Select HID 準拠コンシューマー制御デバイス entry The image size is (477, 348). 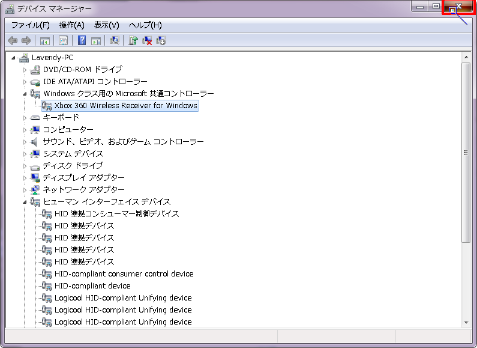tap(117, 213)
